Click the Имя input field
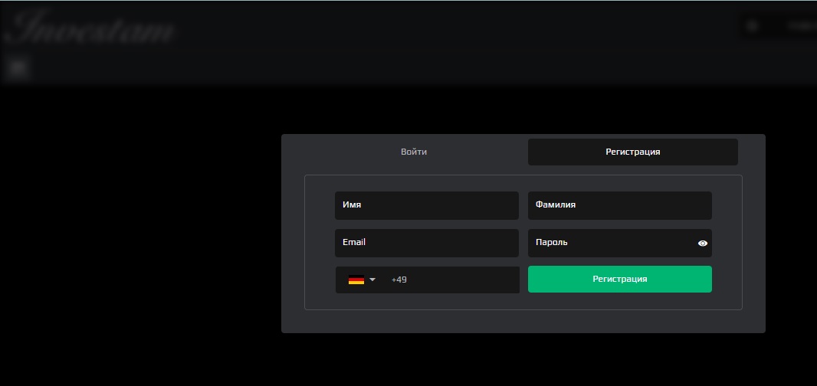Image resolution: width=817 pixels, height=386 pixels. click(427, 205)
